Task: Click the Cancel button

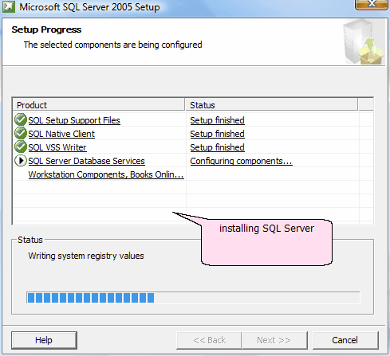Action: [x=345, y=340]
